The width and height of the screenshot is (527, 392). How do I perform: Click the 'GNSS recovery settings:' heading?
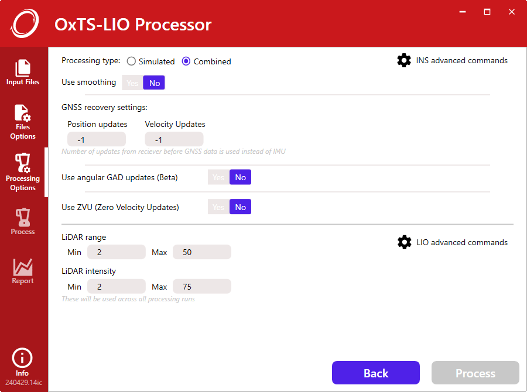[x=105, y=107]
